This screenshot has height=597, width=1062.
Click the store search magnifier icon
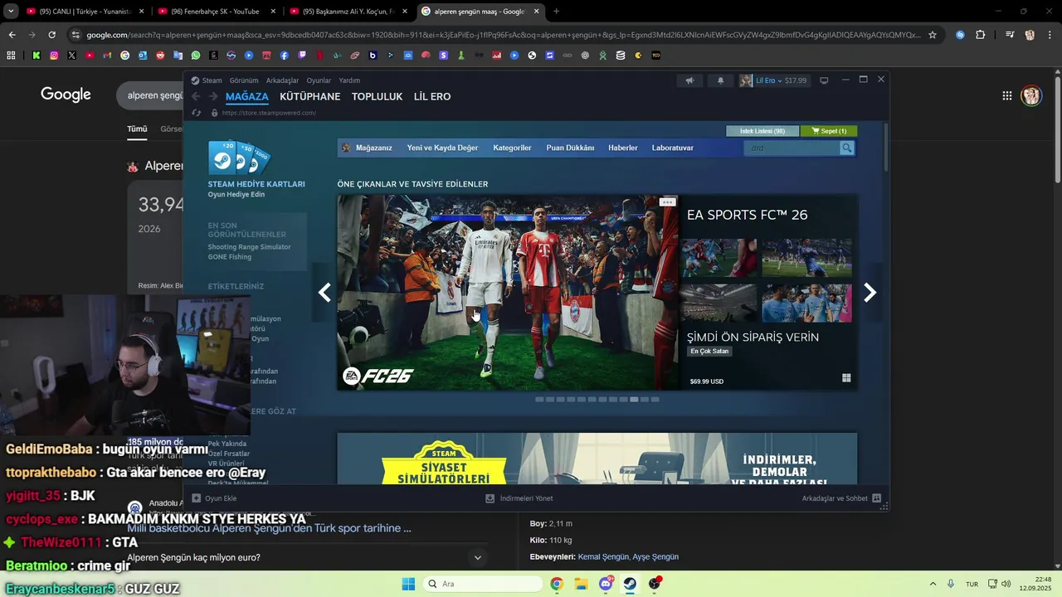847,148
